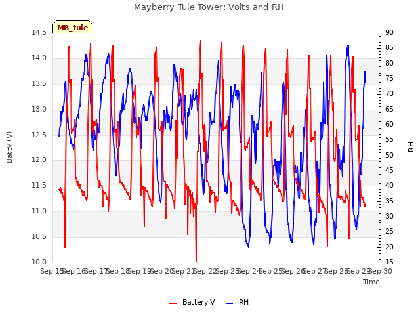This screenshot has width=420, height=315.
Task: Click the 70 tick on RH axis
Action: coord(389,94)
